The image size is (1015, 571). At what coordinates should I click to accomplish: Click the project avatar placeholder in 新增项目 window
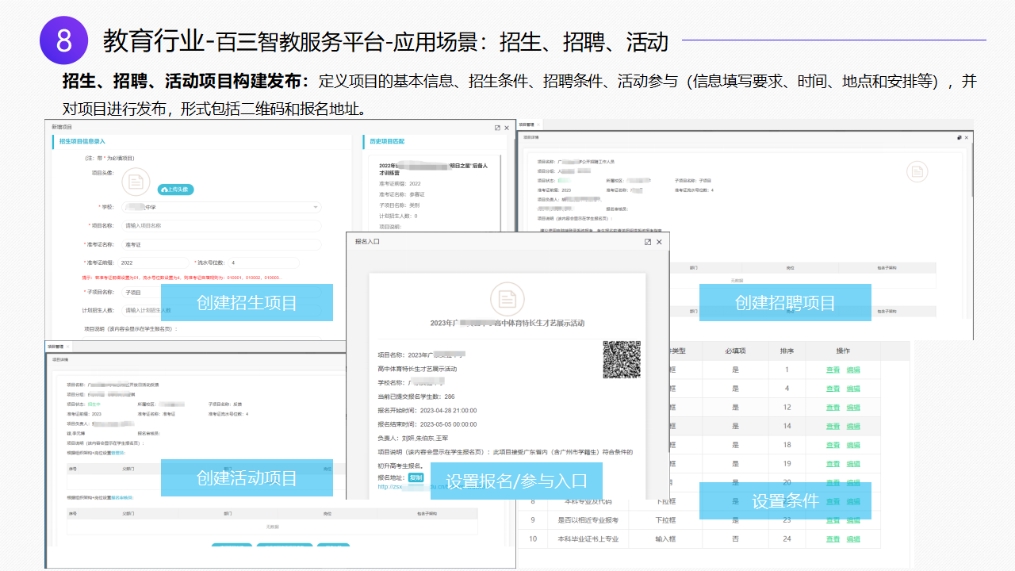136,182
